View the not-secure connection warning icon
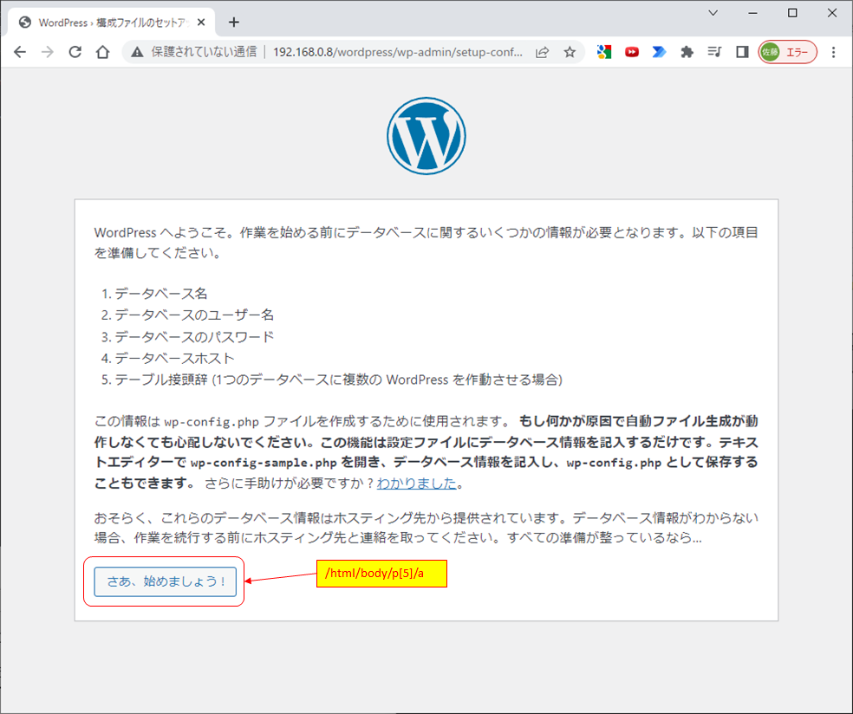Screen dimensions: 853x714 click(x=137, y=52)
